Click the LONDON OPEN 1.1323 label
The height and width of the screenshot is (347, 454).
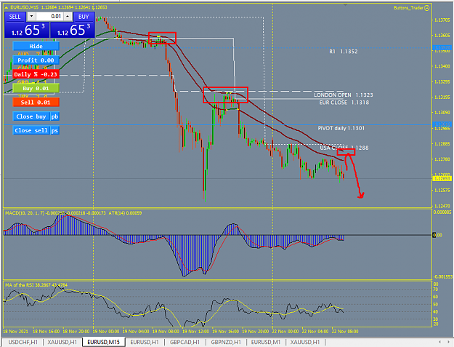point(344,95)
